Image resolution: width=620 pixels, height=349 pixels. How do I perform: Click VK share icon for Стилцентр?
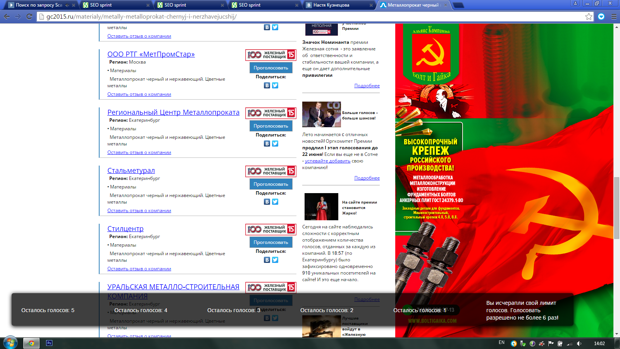click(x=267, y=260)
